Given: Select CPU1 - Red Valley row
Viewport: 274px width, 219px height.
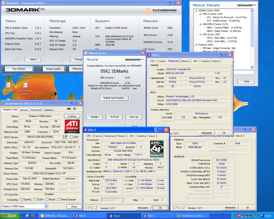Looking at the screenshot, I should 221,38.
